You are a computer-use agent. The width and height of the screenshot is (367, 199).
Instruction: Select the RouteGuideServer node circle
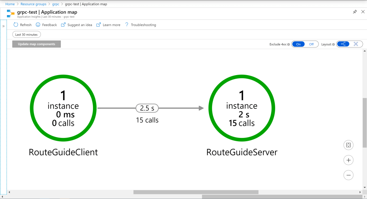click(242, 108)
